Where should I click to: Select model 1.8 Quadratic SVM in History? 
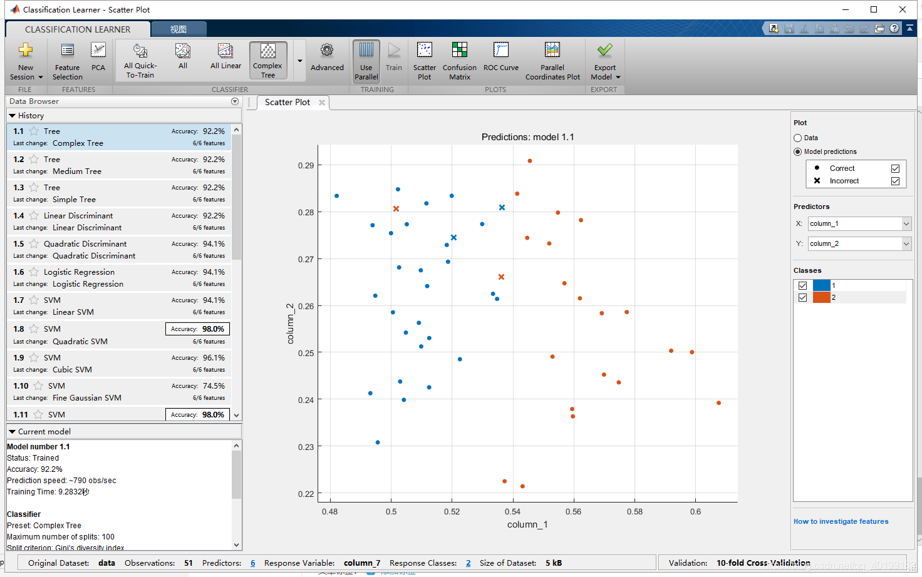coord(94,334)
